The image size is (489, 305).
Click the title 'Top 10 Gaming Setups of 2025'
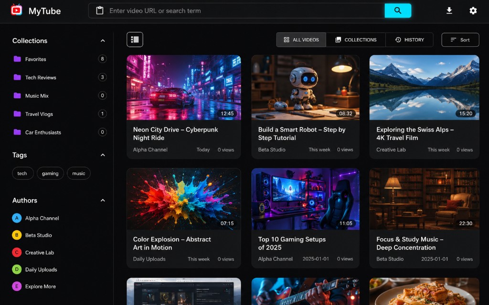[292, 244]
